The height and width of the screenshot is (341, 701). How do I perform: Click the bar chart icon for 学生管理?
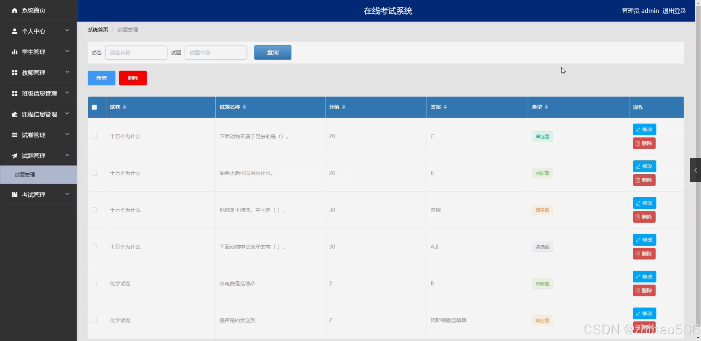(x=15, y=52)
